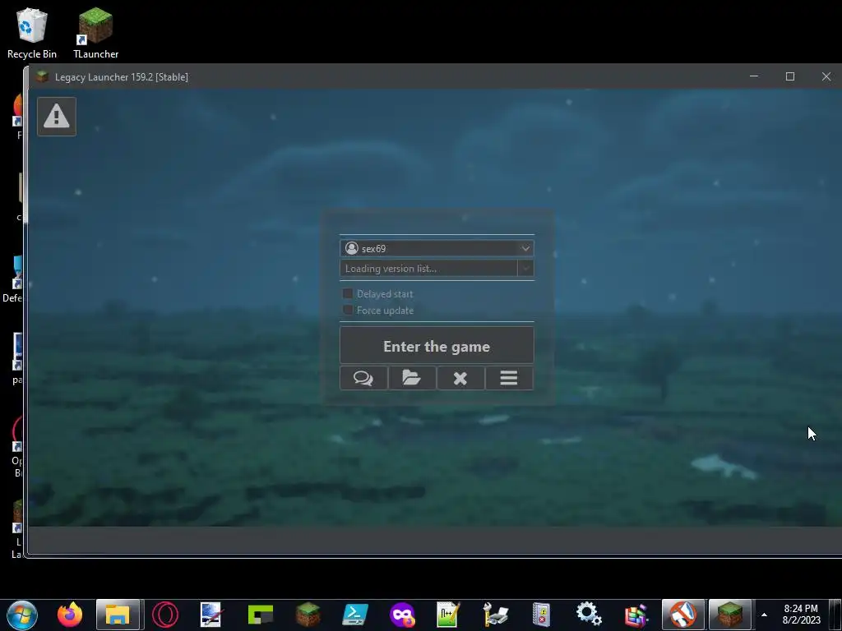Screen dimensions: 842x631
Task: Launch Firefox from the taskbar
Action: (x=70, y=615)
